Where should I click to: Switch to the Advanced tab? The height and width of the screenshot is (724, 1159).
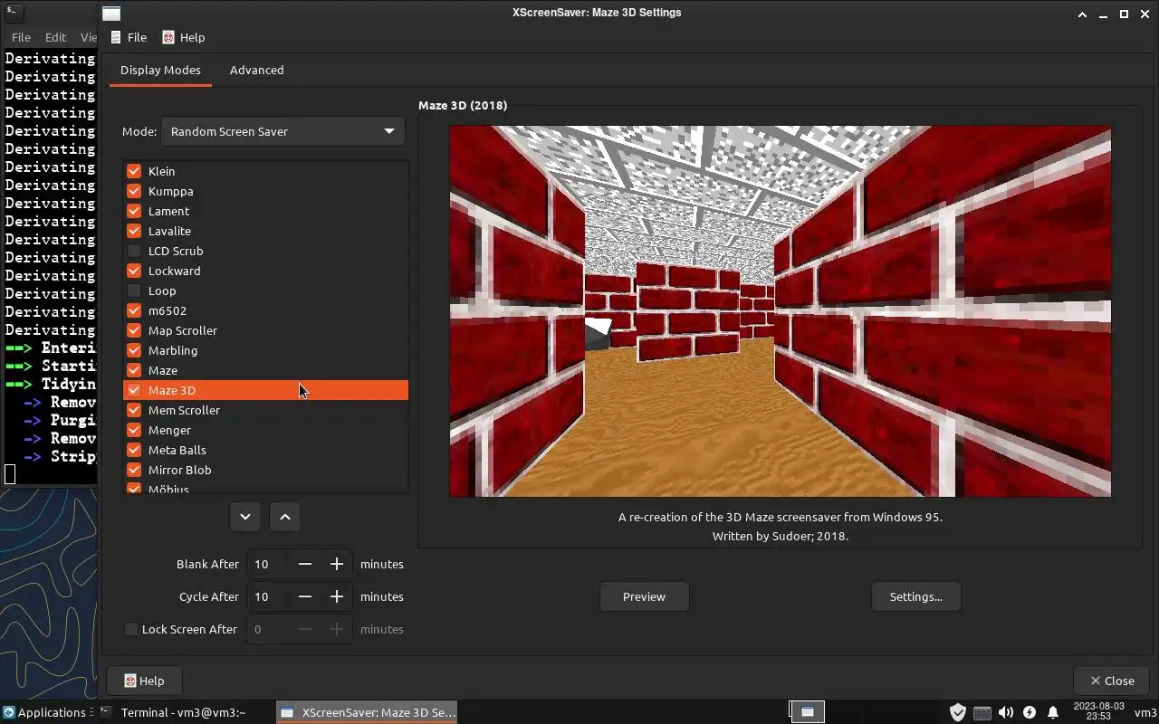[256, 70]
